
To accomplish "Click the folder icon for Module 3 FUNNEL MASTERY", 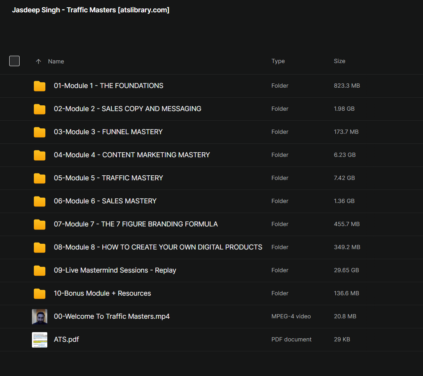I will (x=39, y=132).
